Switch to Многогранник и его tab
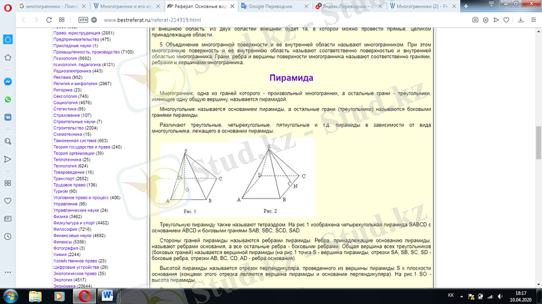 (127, 6)
